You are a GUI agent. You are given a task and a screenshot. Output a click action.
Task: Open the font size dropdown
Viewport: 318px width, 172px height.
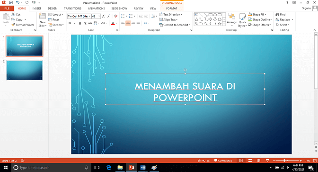99,16
